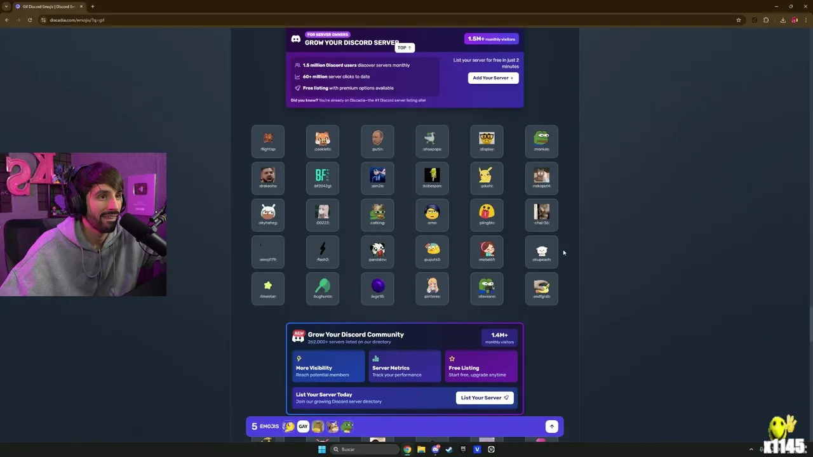Click the List Your Server button
The width and height of the screenshot is (813, 457).
485,397
